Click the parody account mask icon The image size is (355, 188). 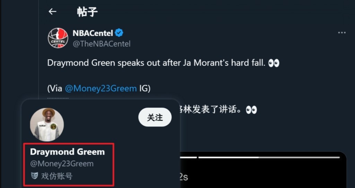(x=34, y=176)
